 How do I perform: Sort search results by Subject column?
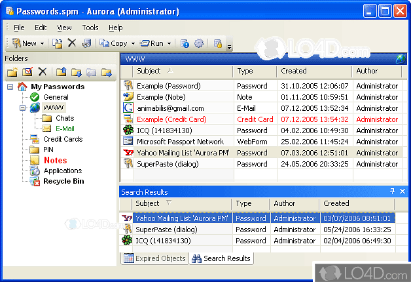point(182,203)
